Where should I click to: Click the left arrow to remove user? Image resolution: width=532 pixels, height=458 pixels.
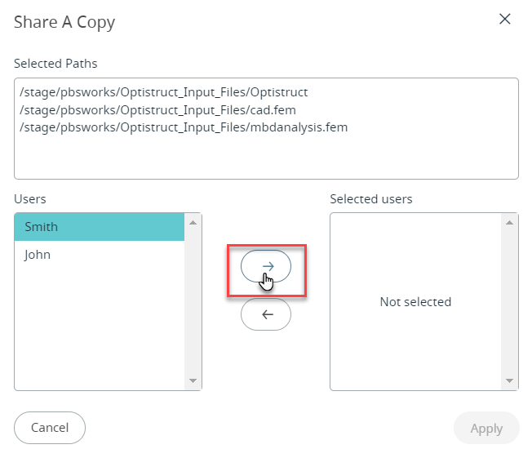pos(266,314)
